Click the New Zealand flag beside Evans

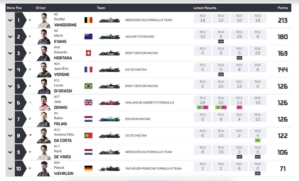[88, 37]
